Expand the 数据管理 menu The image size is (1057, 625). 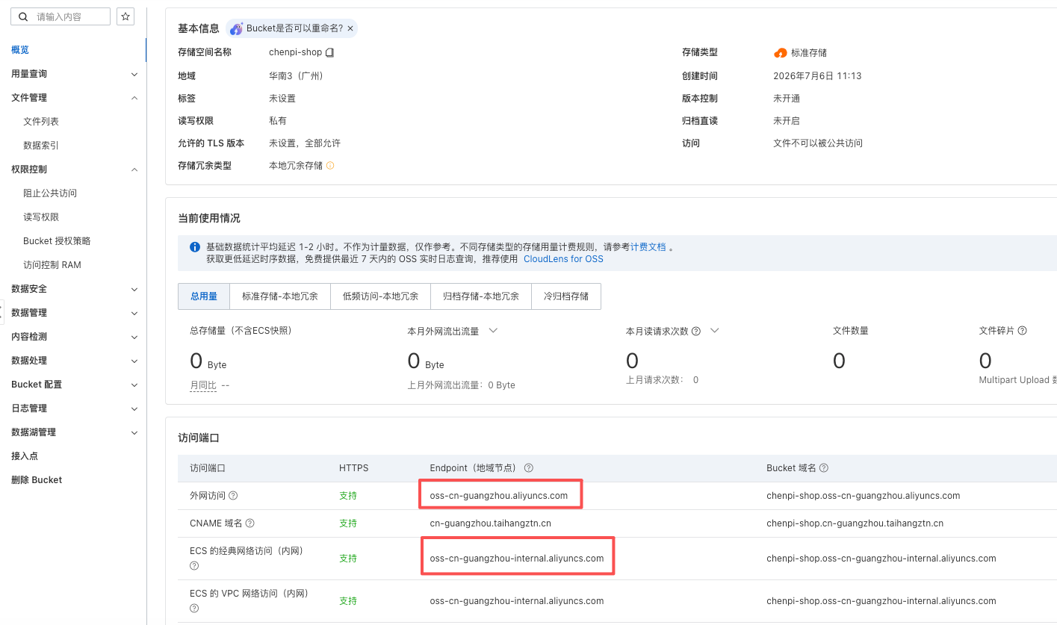click(x=134, y=313)
